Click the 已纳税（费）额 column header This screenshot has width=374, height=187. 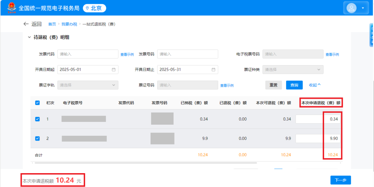pos(194,103)
